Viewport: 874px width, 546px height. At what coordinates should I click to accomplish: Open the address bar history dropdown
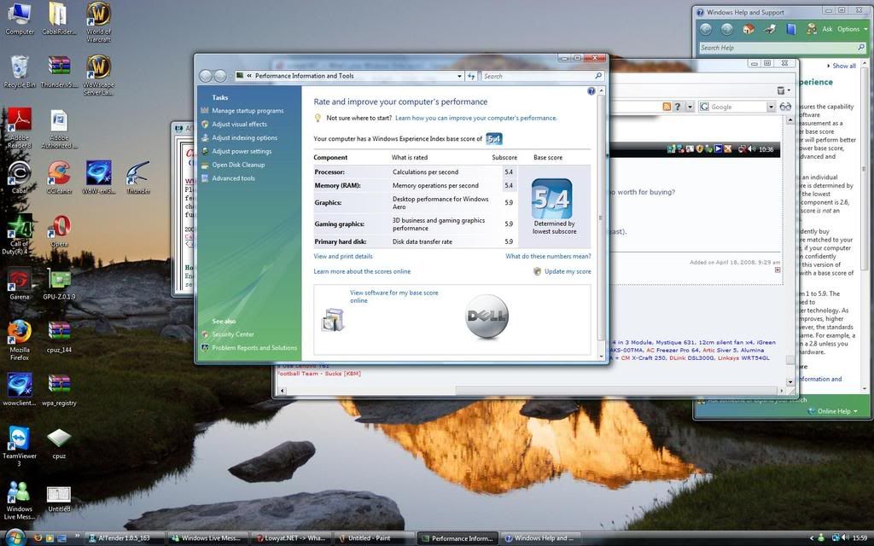click(x=460, y=76)
